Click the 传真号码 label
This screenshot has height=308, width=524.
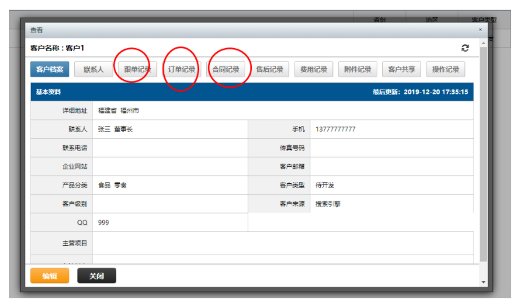pos(292,147)
